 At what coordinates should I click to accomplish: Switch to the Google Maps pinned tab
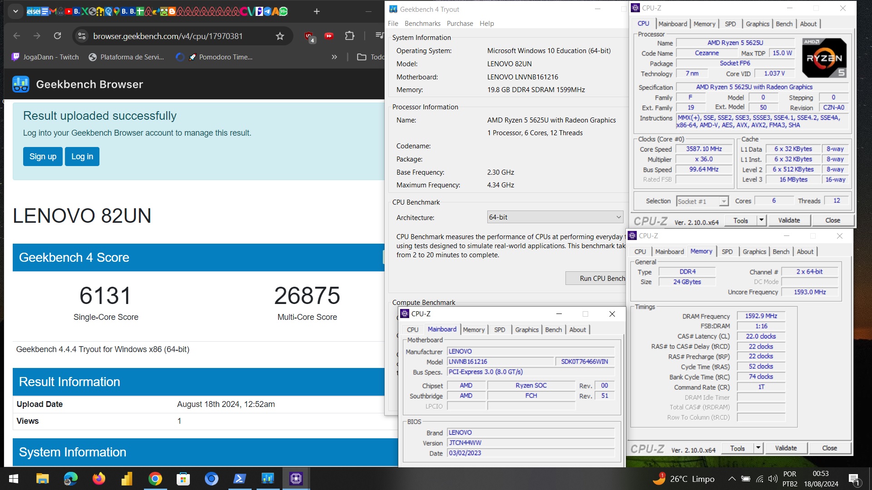[116, 11]
